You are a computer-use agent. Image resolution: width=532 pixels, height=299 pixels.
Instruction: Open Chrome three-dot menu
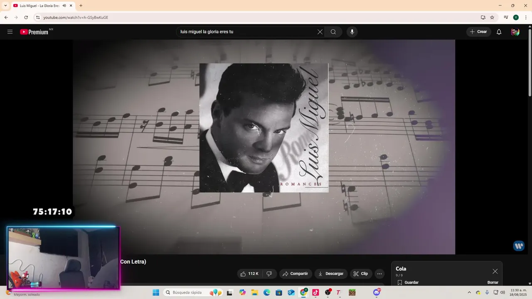[526, 17]
